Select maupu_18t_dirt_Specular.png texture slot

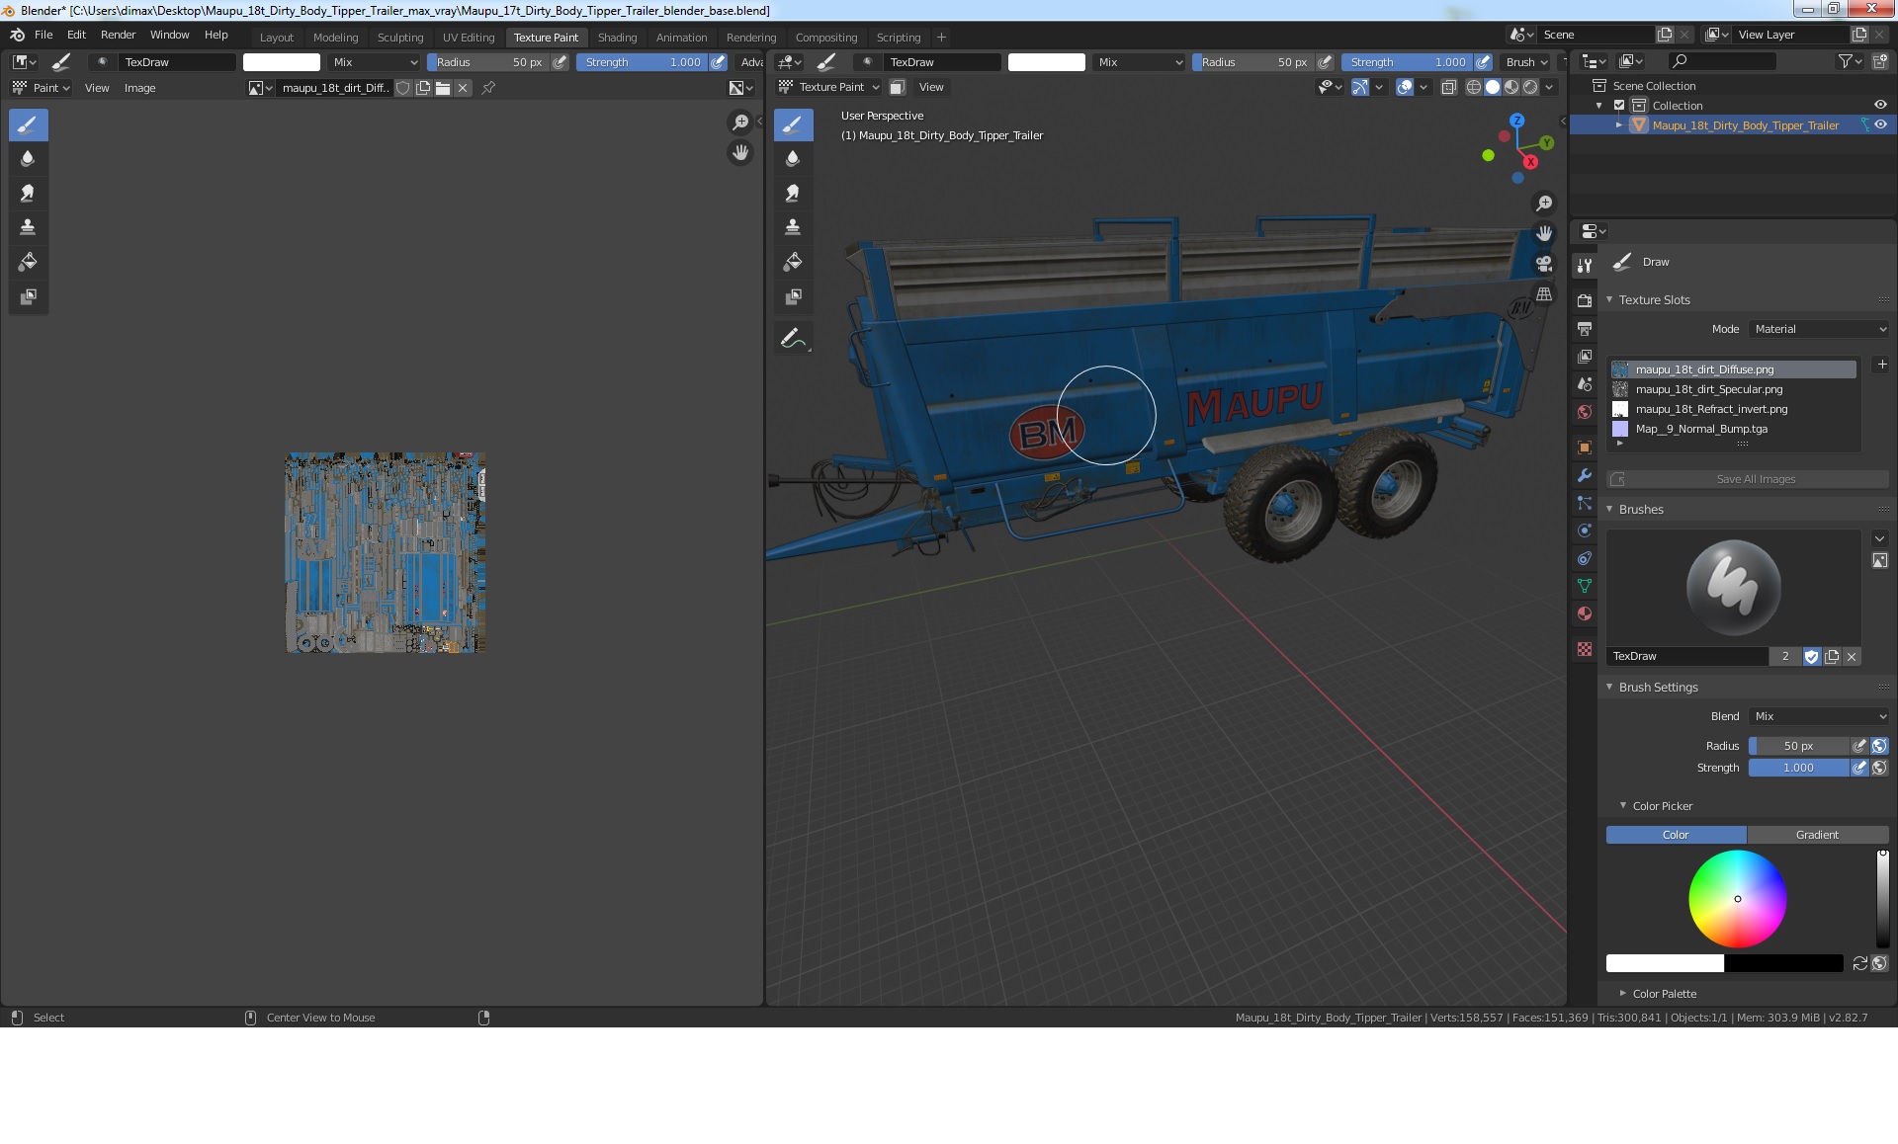pos(1734,390)
